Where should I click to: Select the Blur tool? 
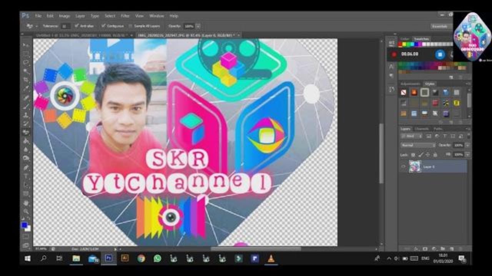click(26, 149)
